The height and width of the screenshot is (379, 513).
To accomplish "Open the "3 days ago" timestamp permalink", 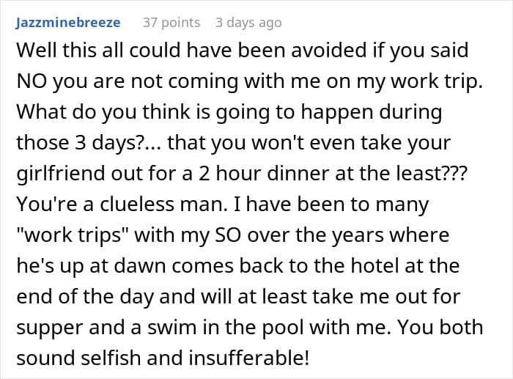I will [x=248, y=23].
